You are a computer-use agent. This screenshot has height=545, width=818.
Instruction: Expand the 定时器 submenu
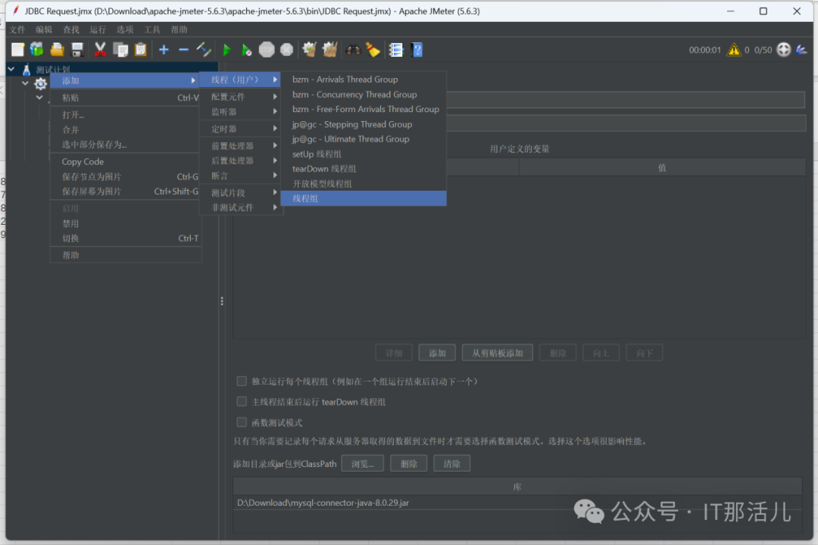pyautogui.click(x=241, y=128)
